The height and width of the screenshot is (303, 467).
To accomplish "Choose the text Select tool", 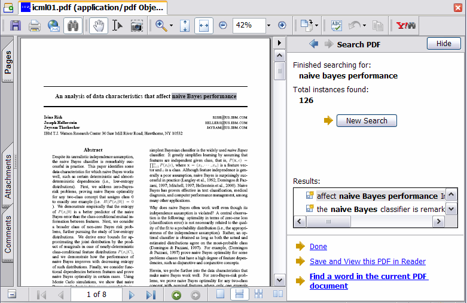I will pos(117,26).
